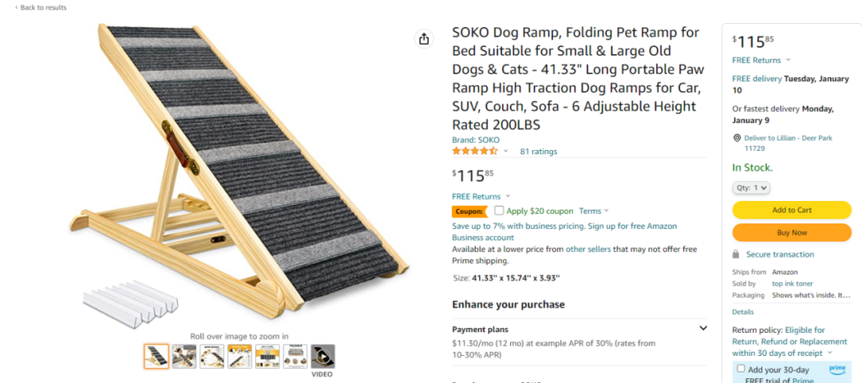This screenshot has height=383, width=862.
Task: Select the second product thumbnail image
Action: point(184,357)
